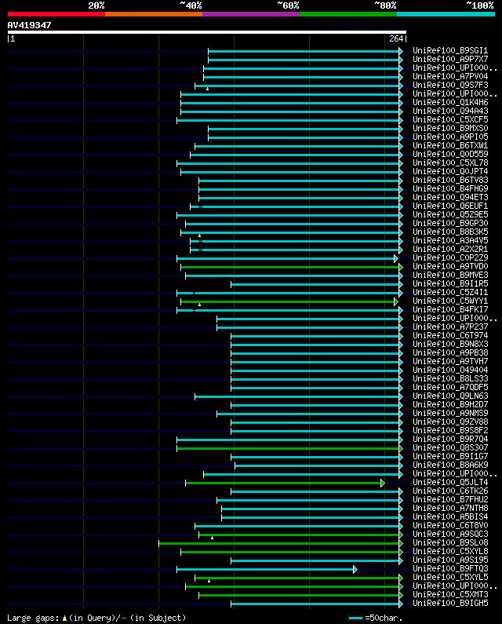The height and width of the screenshot is (624, 502).
Task: Select the UniRef100_B8B3K5 label
Action: (x=450, y=232)
